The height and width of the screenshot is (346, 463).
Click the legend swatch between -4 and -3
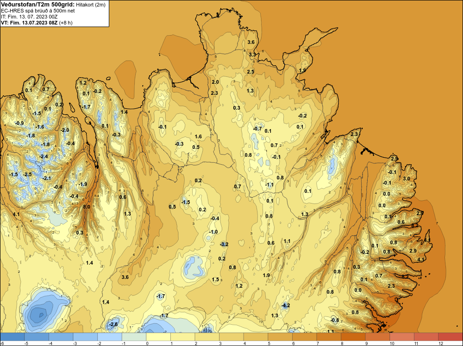click(x=61, y=337)
